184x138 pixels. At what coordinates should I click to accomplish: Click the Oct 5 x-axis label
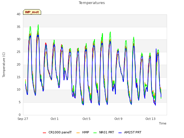(x=87, y=119)
